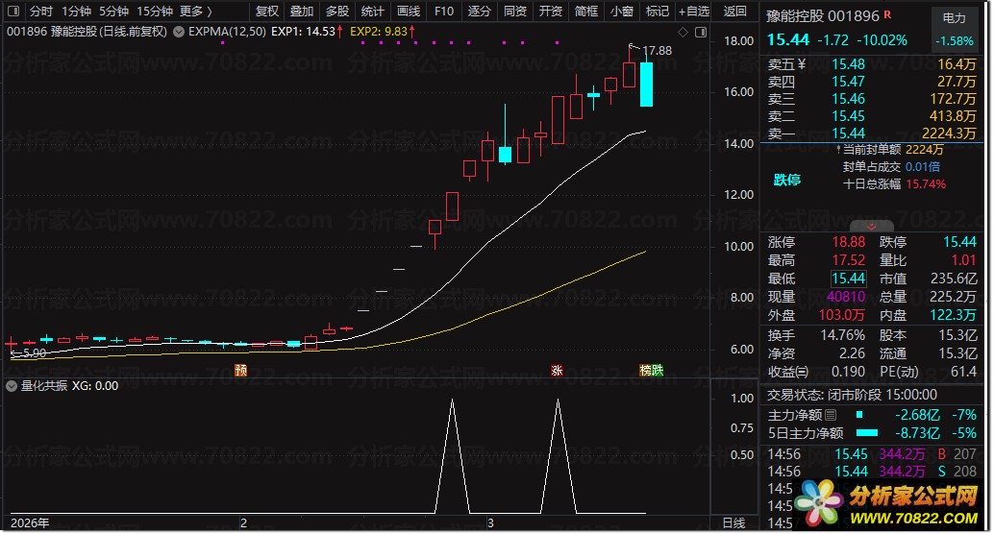Expand the 量化共振 indicator dropdown arrow
The image size is (994, 534).
click(x=12, y=386)
